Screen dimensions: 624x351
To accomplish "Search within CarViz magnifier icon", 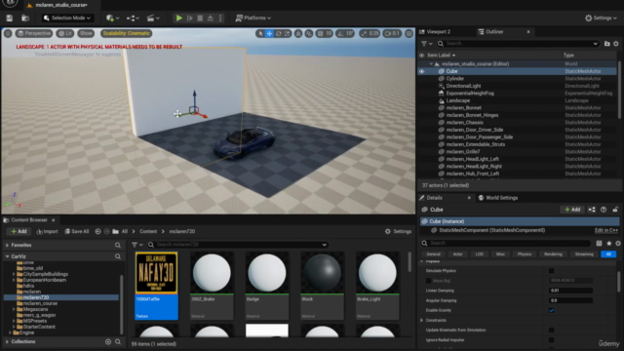I will pos(118,256).
